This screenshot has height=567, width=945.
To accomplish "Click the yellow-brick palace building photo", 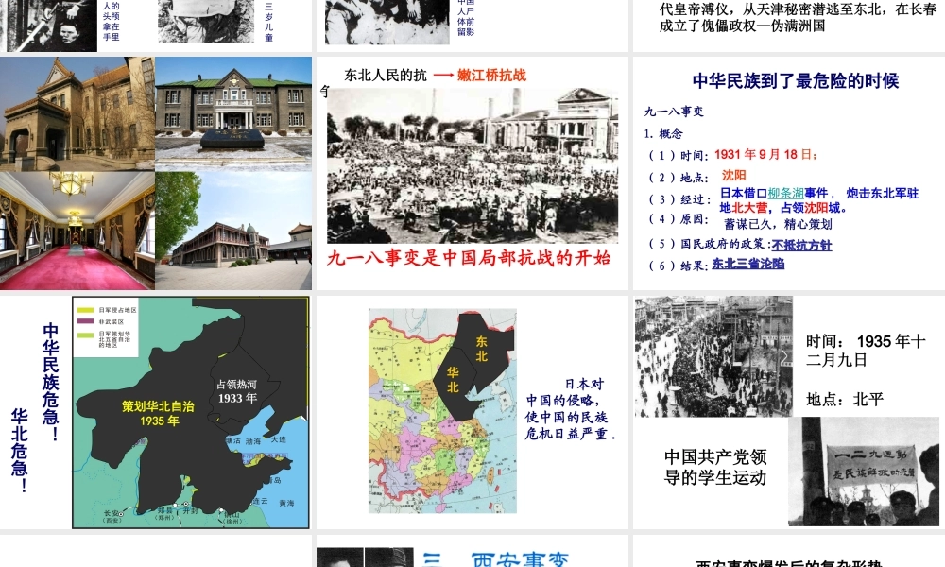I will click(x=77, y=114).
